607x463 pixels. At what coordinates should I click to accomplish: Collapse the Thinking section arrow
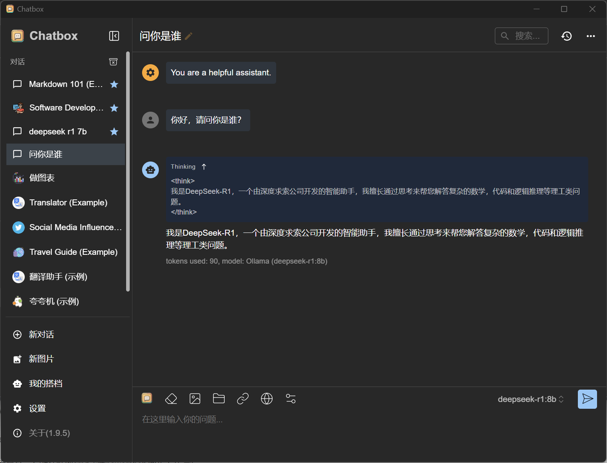(204, 167)
